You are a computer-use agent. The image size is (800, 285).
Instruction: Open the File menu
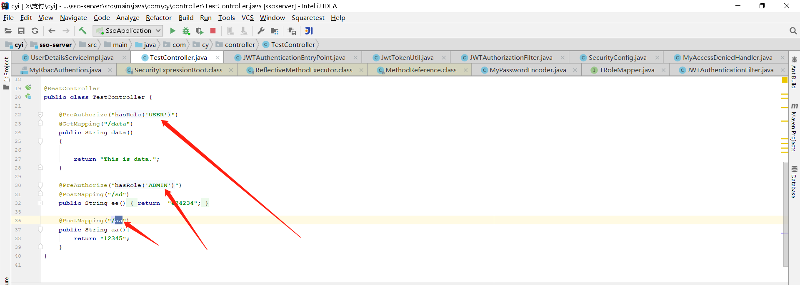point(8,18)
